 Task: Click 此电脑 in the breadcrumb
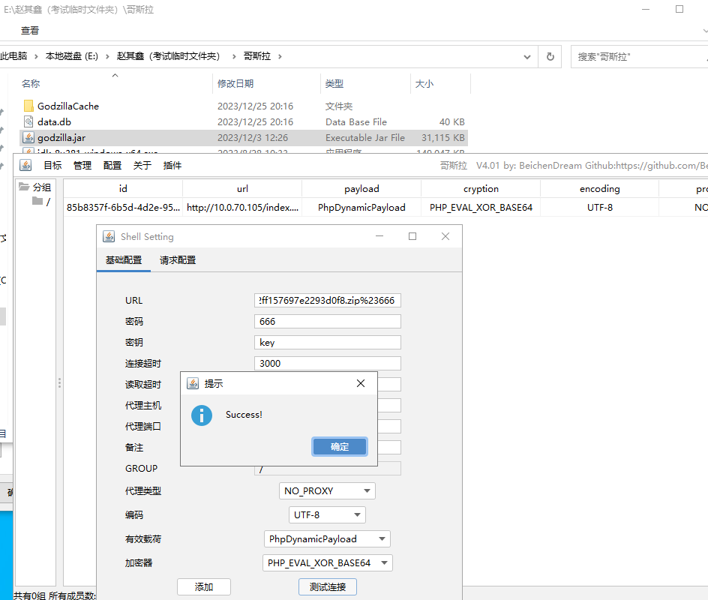pos(13,56)
